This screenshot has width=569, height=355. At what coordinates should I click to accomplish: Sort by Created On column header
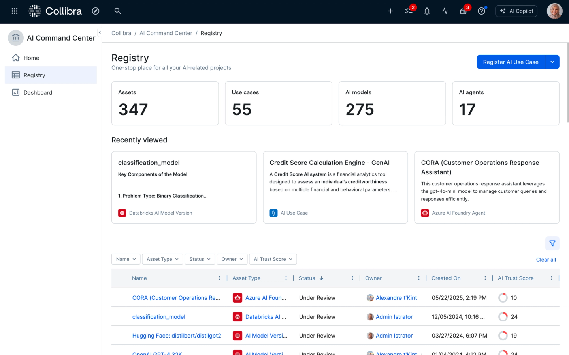pyautogui.click(x=446, y=278)
